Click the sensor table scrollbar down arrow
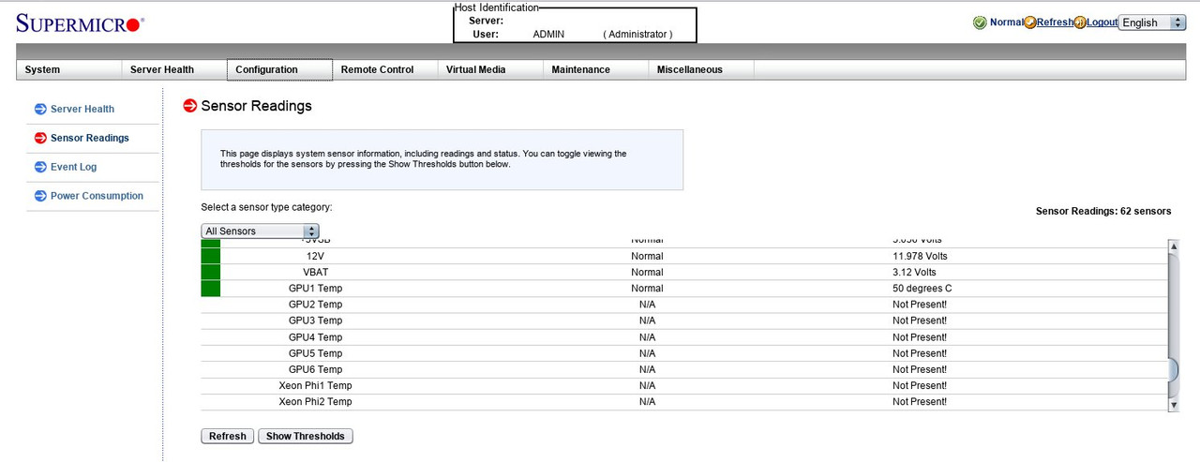 tap(1173, 405)
